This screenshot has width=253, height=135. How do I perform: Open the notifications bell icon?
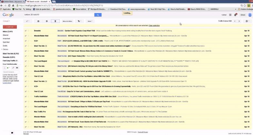pos(235,15)
